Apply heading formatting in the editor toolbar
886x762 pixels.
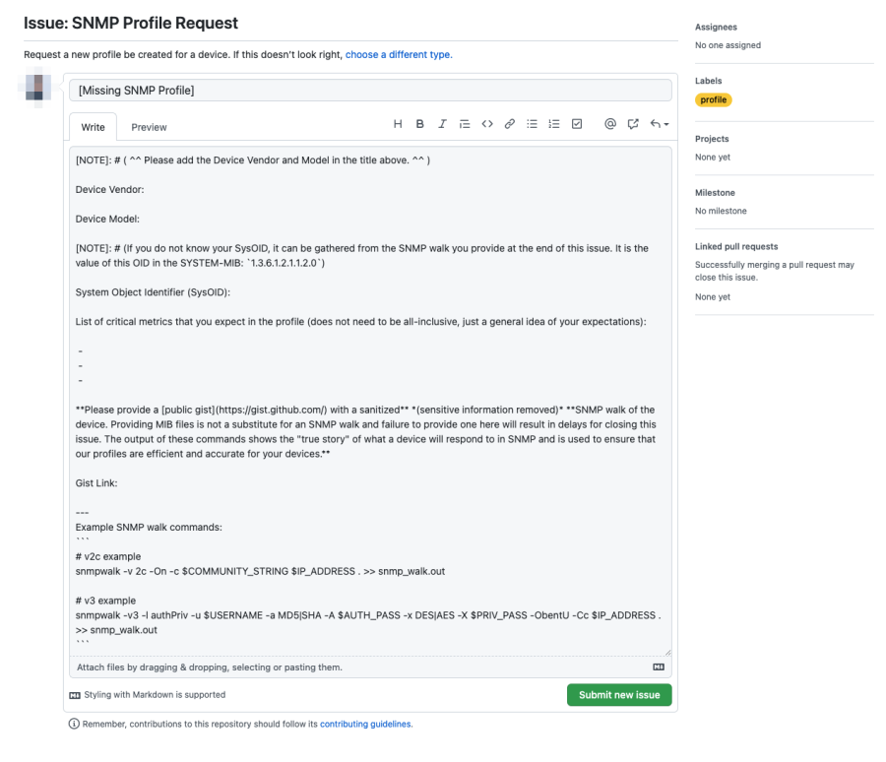tap(398, 123)
